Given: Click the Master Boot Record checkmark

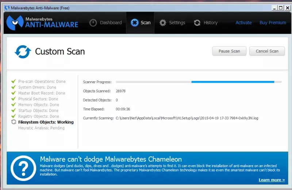Looking at the screenshot, I should point(14,93).
